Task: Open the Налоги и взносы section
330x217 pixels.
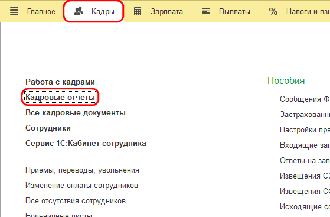Action: tap(308, 11)
